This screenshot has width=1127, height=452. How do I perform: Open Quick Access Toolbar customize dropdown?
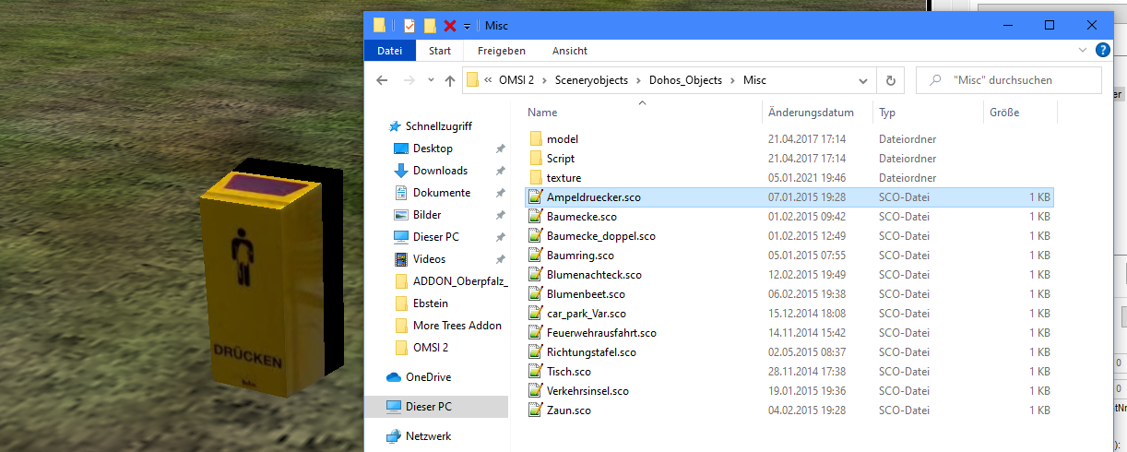(x=468, y=26)
